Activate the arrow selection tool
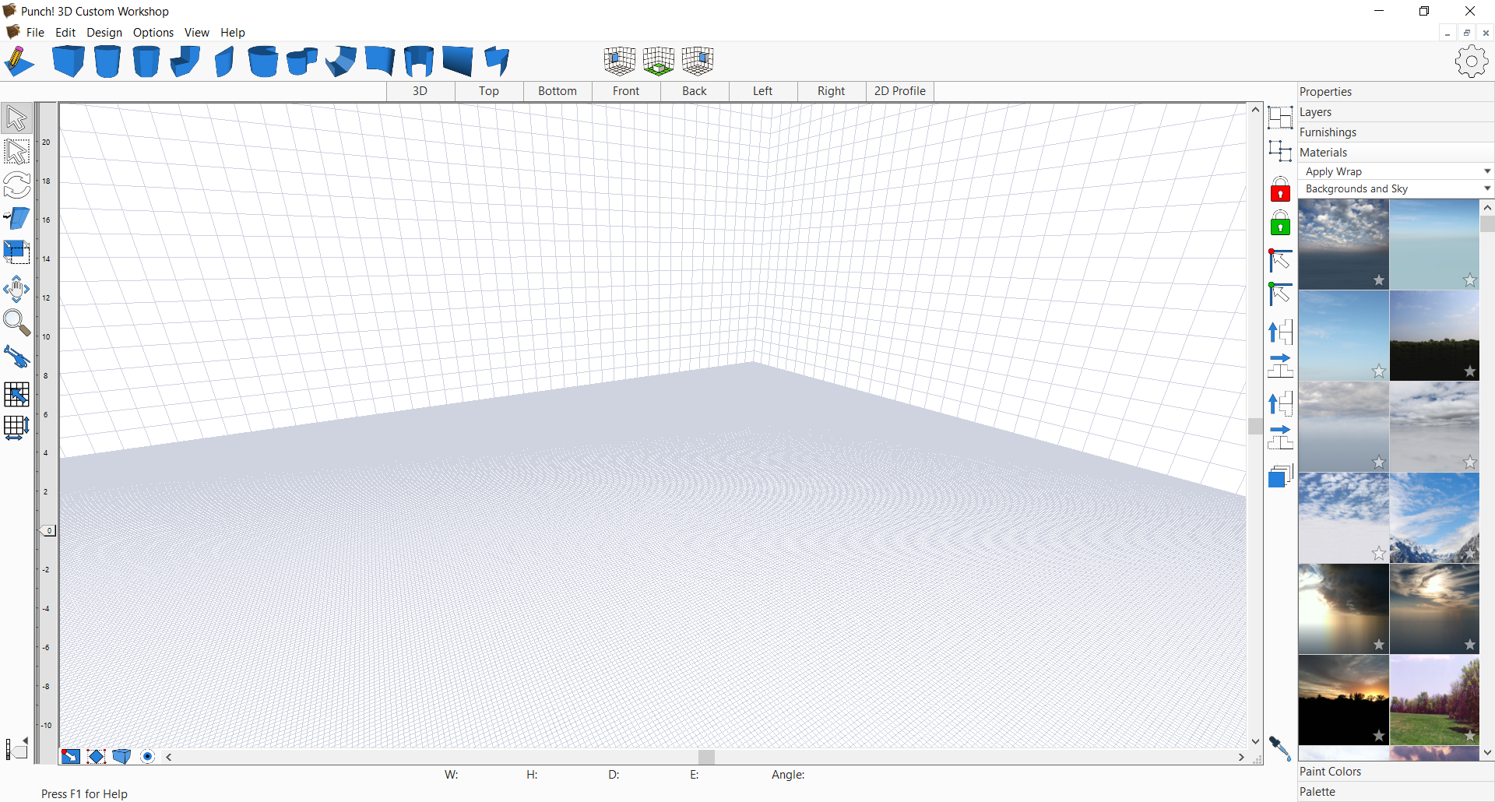The width and height of the screenshot is (1495, 802). (x=16, y=118)
